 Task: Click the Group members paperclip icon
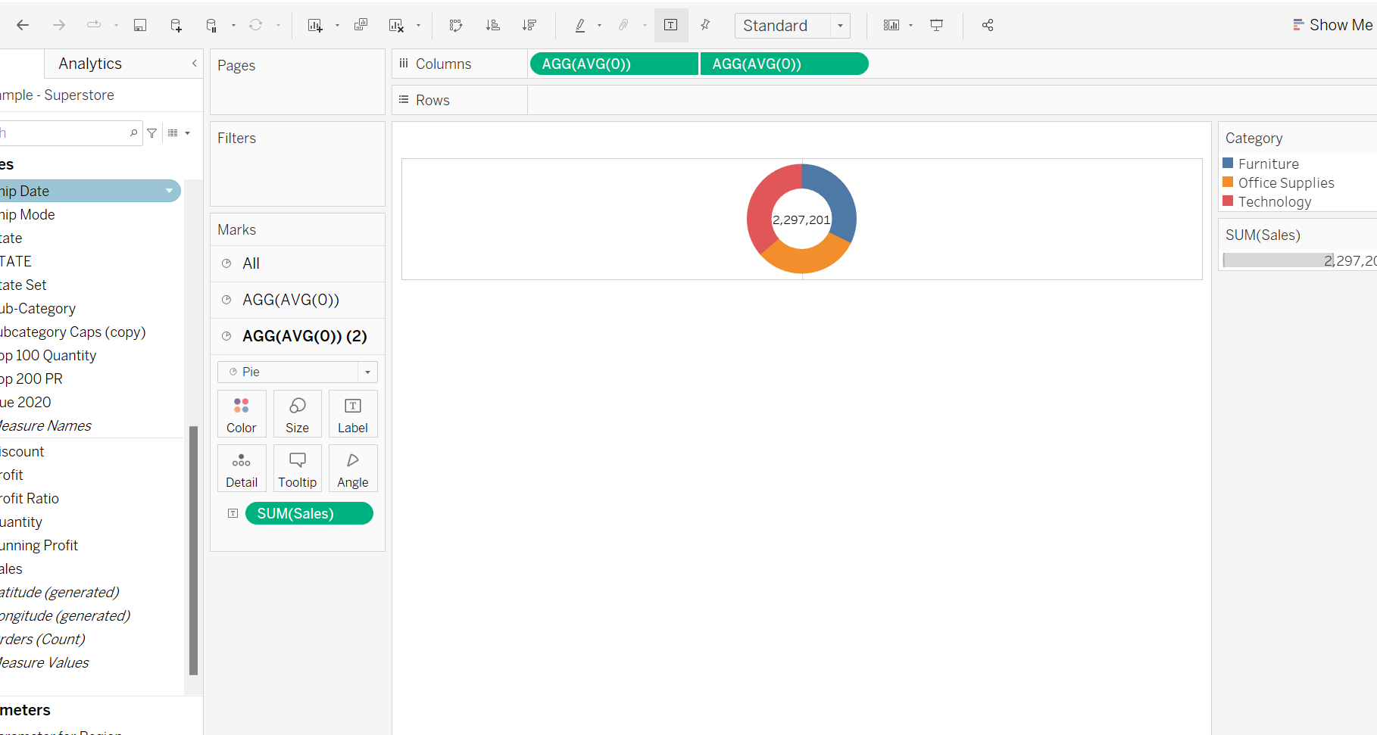tap(623, 25)
